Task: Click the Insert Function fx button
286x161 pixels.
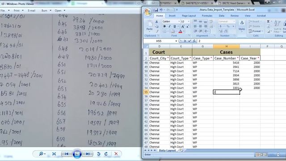Action: [194, 41]
